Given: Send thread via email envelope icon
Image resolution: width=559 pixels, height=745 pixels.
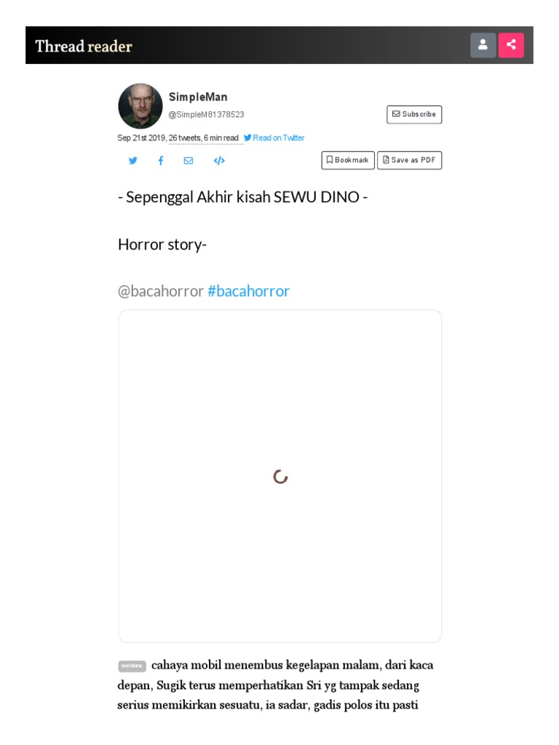Looking at the screenshot, I should 189,161.
